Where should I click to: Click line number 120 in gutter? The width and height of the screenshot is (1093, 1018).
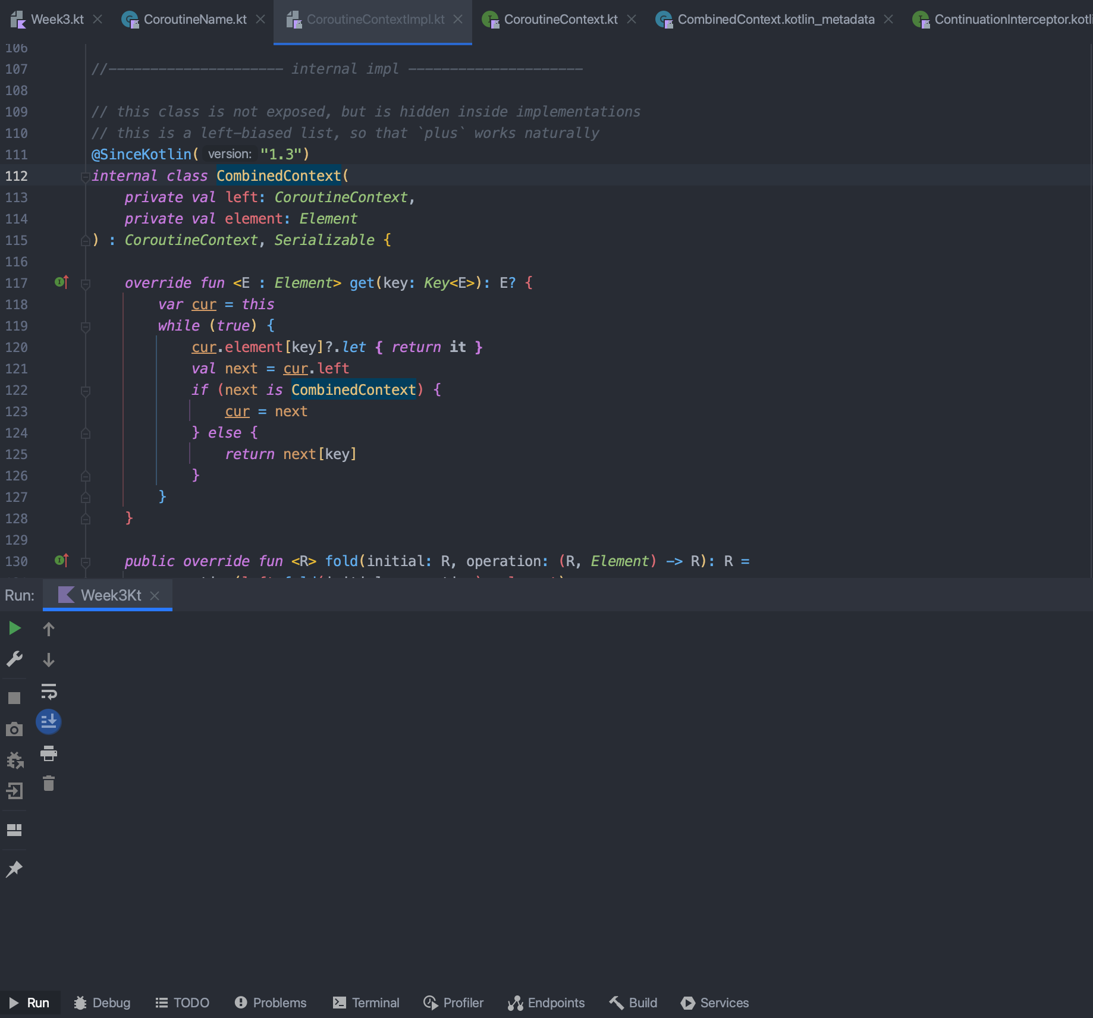pos(17,347)
